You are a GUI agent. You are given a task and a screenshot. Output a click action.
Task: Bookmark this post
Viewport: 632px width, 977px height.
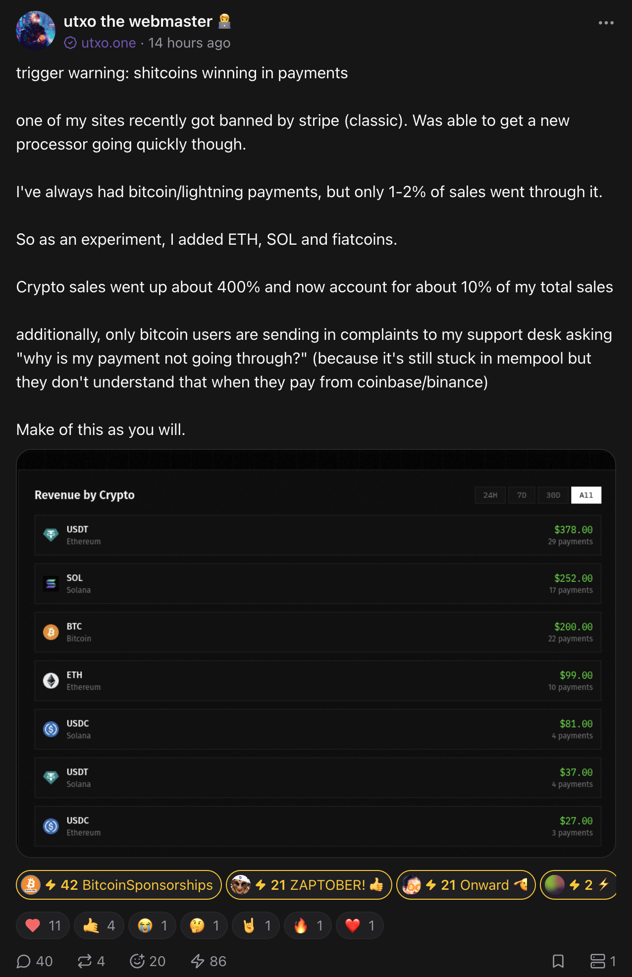click(558, 961)
